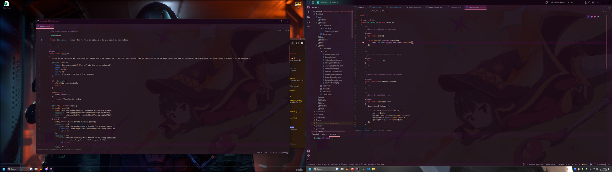Open the notifications bell
Image resolution: width=612 pixels, height=172 pixels.
[x=609, y=7]
